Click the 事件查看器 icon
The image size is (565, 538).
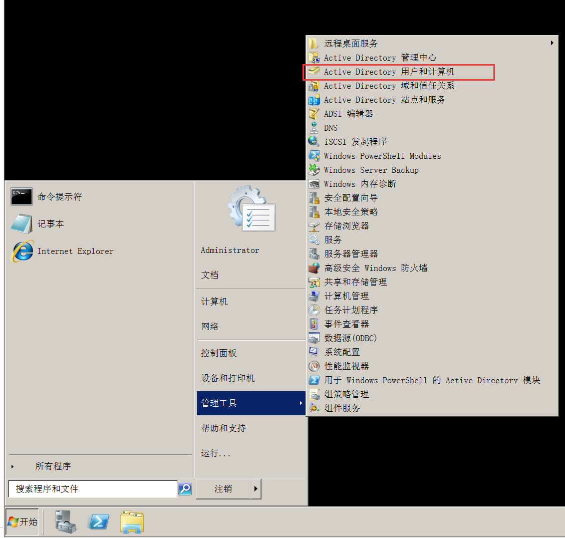point(314,324)
